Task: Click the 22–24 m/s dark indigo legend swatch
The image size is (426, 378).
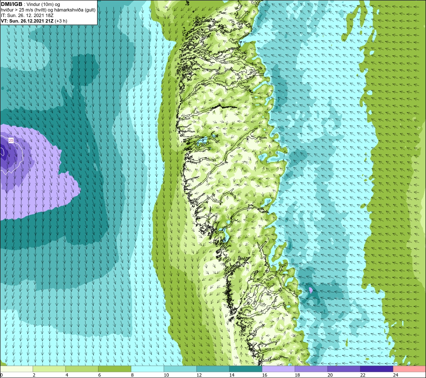Action: coord(377,369)
